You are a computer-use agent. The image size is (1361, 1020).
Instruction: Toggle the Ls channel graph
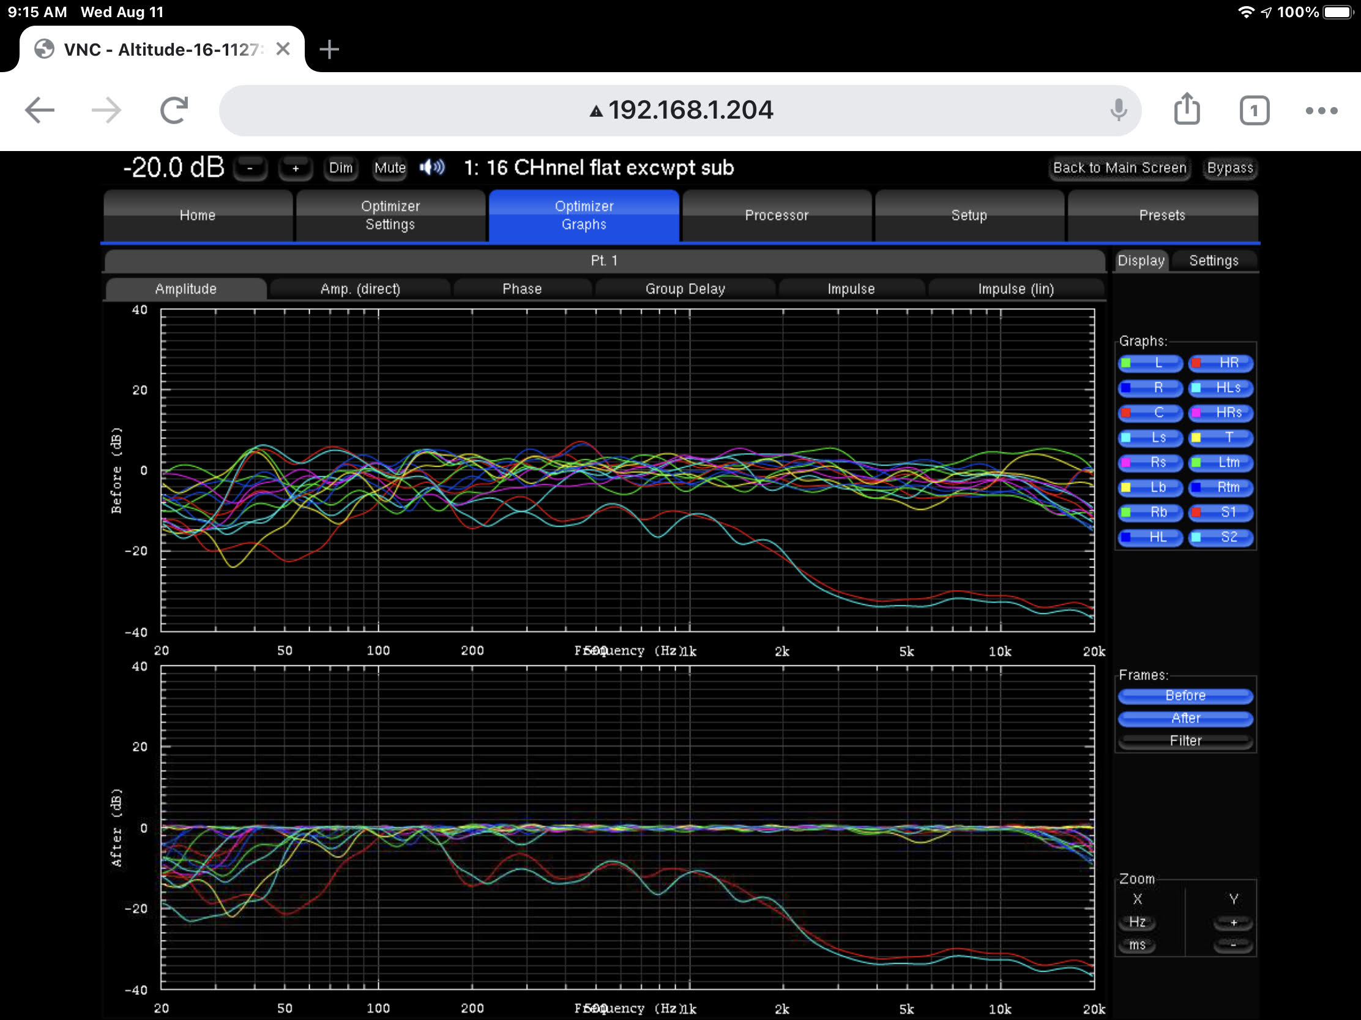tap(1150, 438)
